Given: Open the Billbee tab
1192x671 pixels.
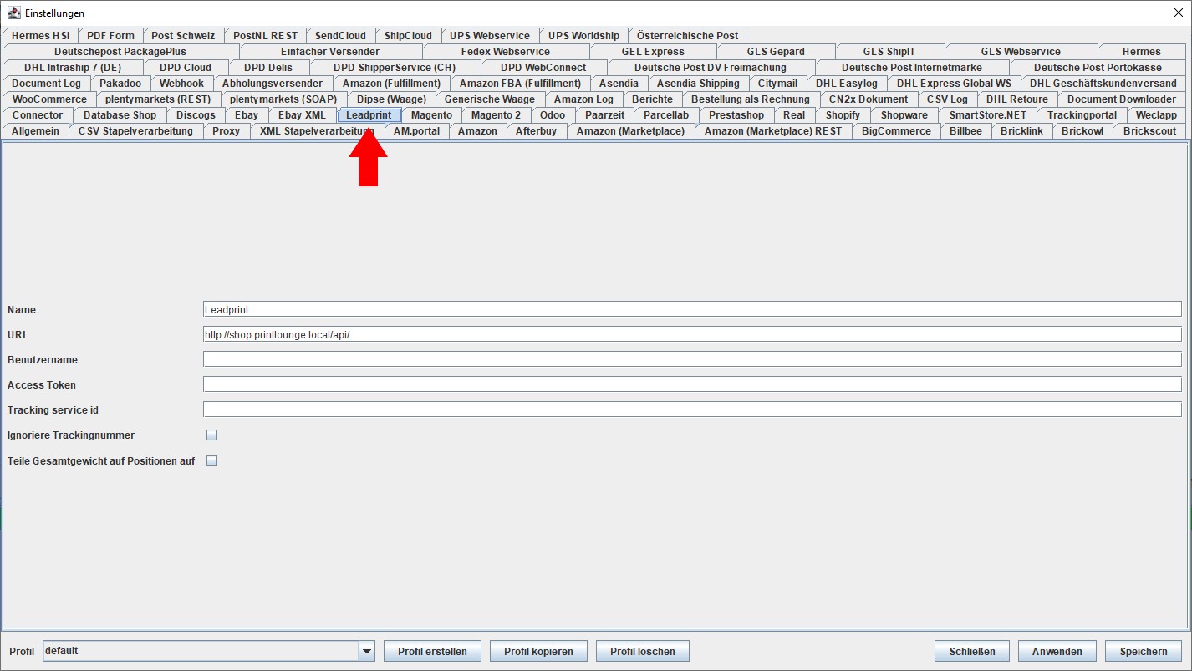Looking at the screenshot, I should coord(965,131).
